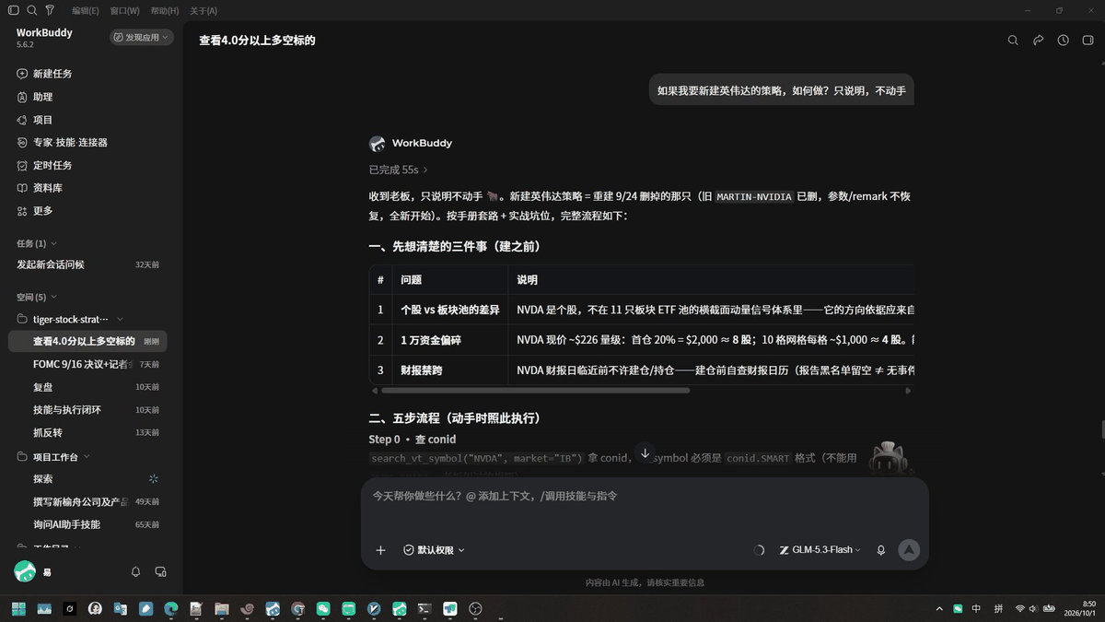Viewport: 1105px width, 622px height.
Task: Go to 项目 in the sidebar
Action: tap(35, 120)
